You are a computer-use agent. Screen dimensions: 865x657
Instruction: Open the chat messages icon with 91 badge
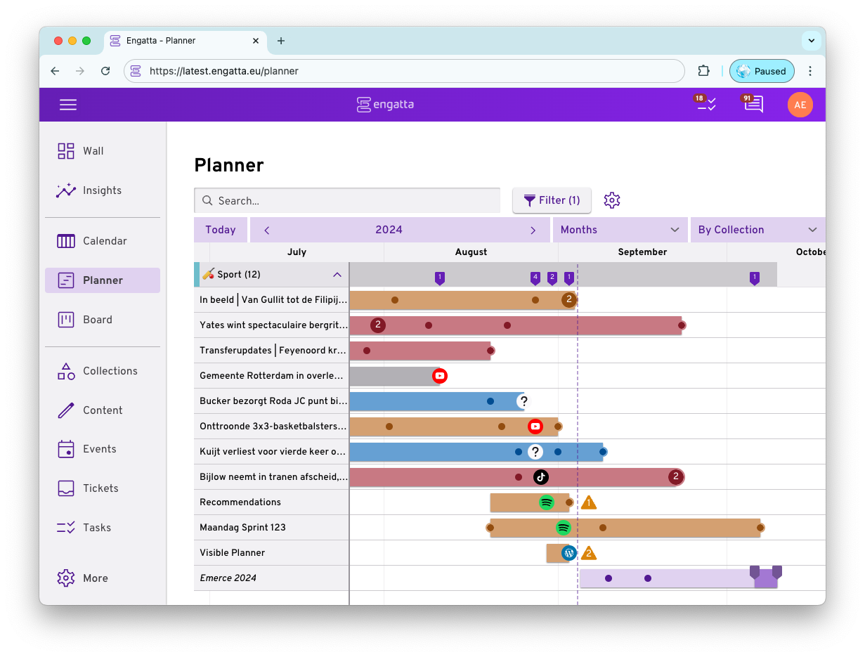click(753, 104)
